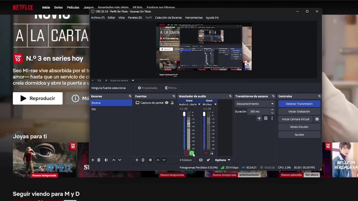Zoom out the preview with minus icon
The height and width of the screenshot is (201, 358).
(93, 80)
